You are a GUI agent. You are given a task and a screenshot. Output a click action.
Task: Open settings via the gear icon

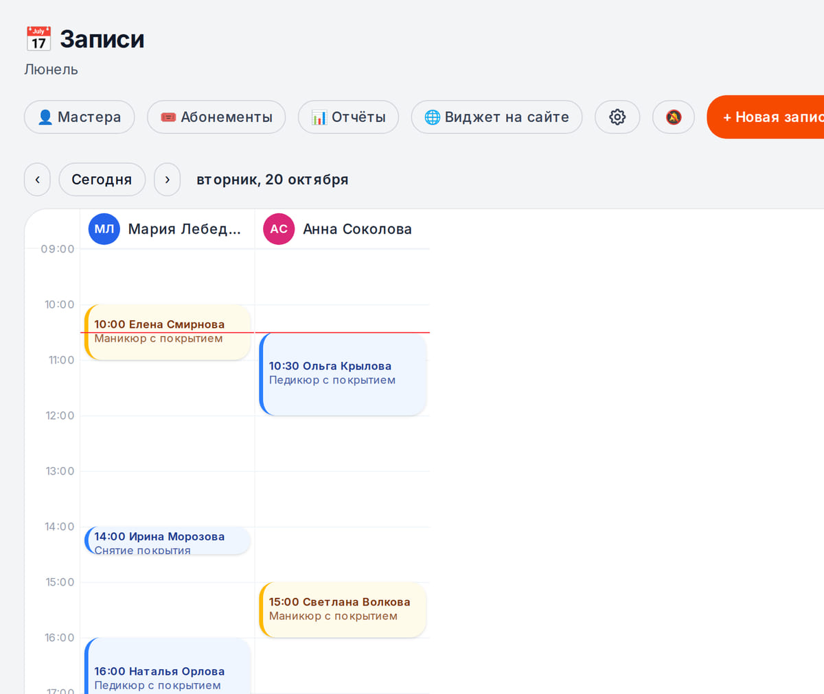click(617, 117)
